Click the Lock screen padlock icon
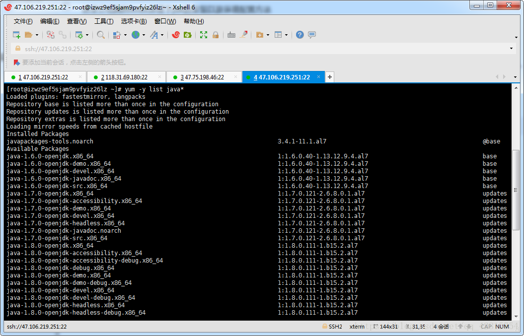This screenshot has width=524, height=336. point(216,35)
